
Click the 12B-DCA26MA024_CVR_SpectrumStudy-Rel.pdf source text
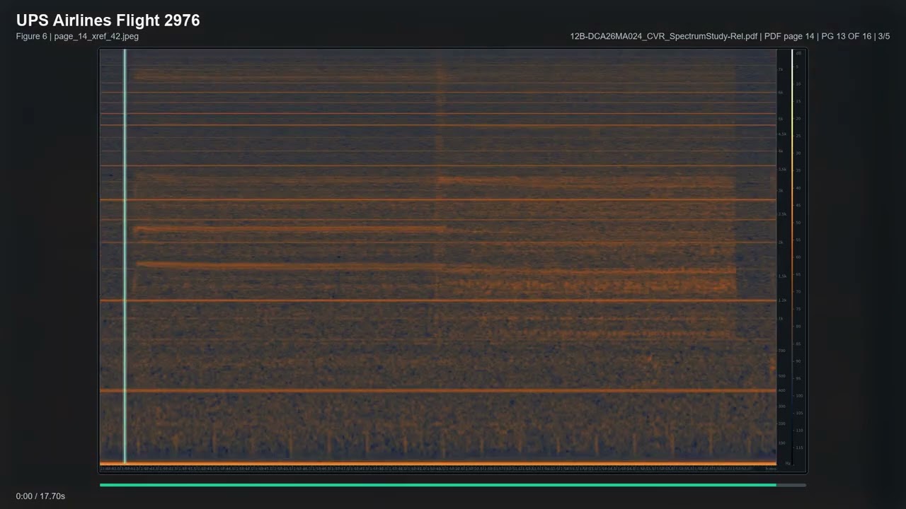(663, 36)
